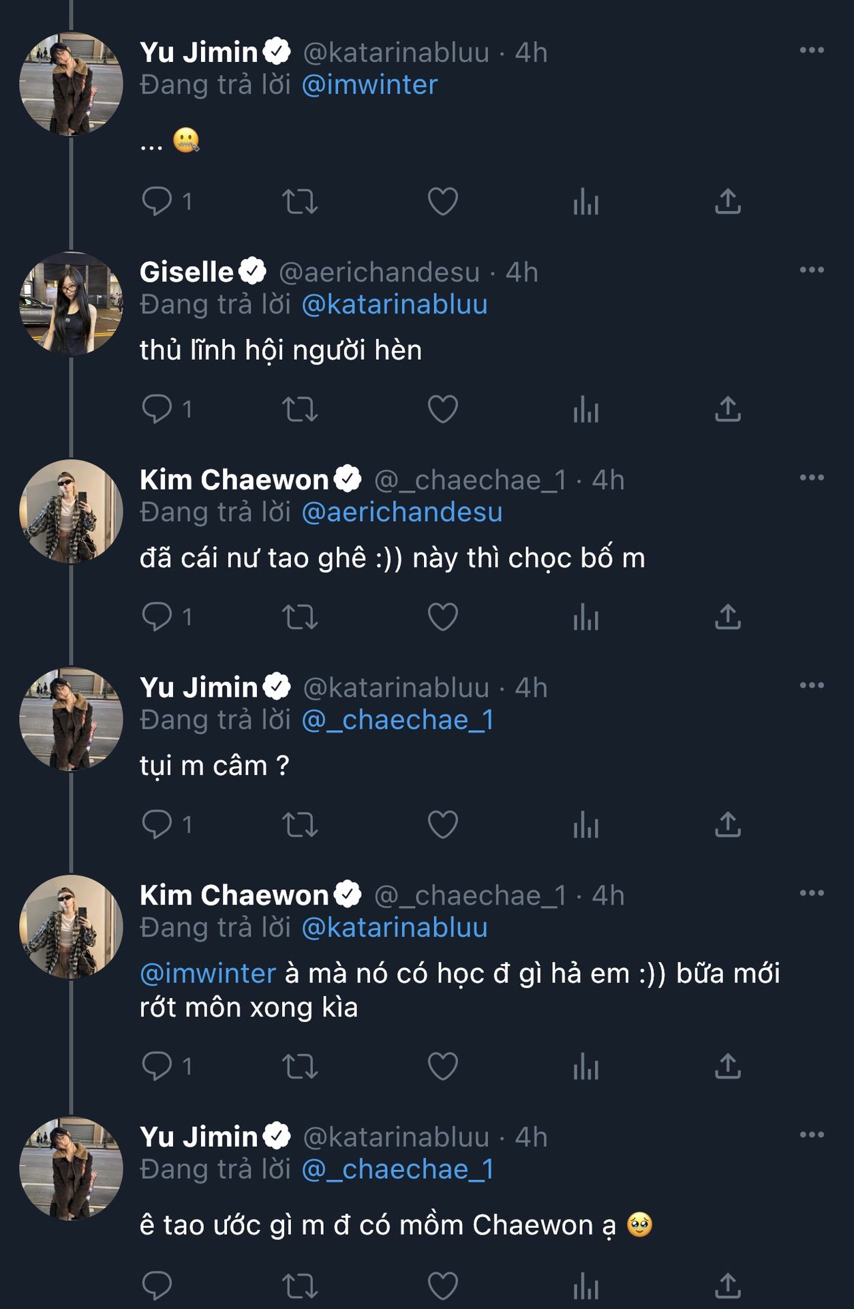View analytics for 'tụi m câm ?' tweet

coord(585,825)
